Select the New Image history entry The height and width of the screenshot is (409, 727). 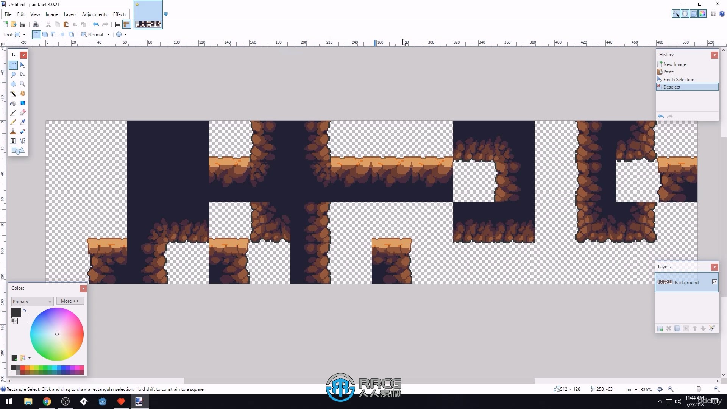pos(687,64)
